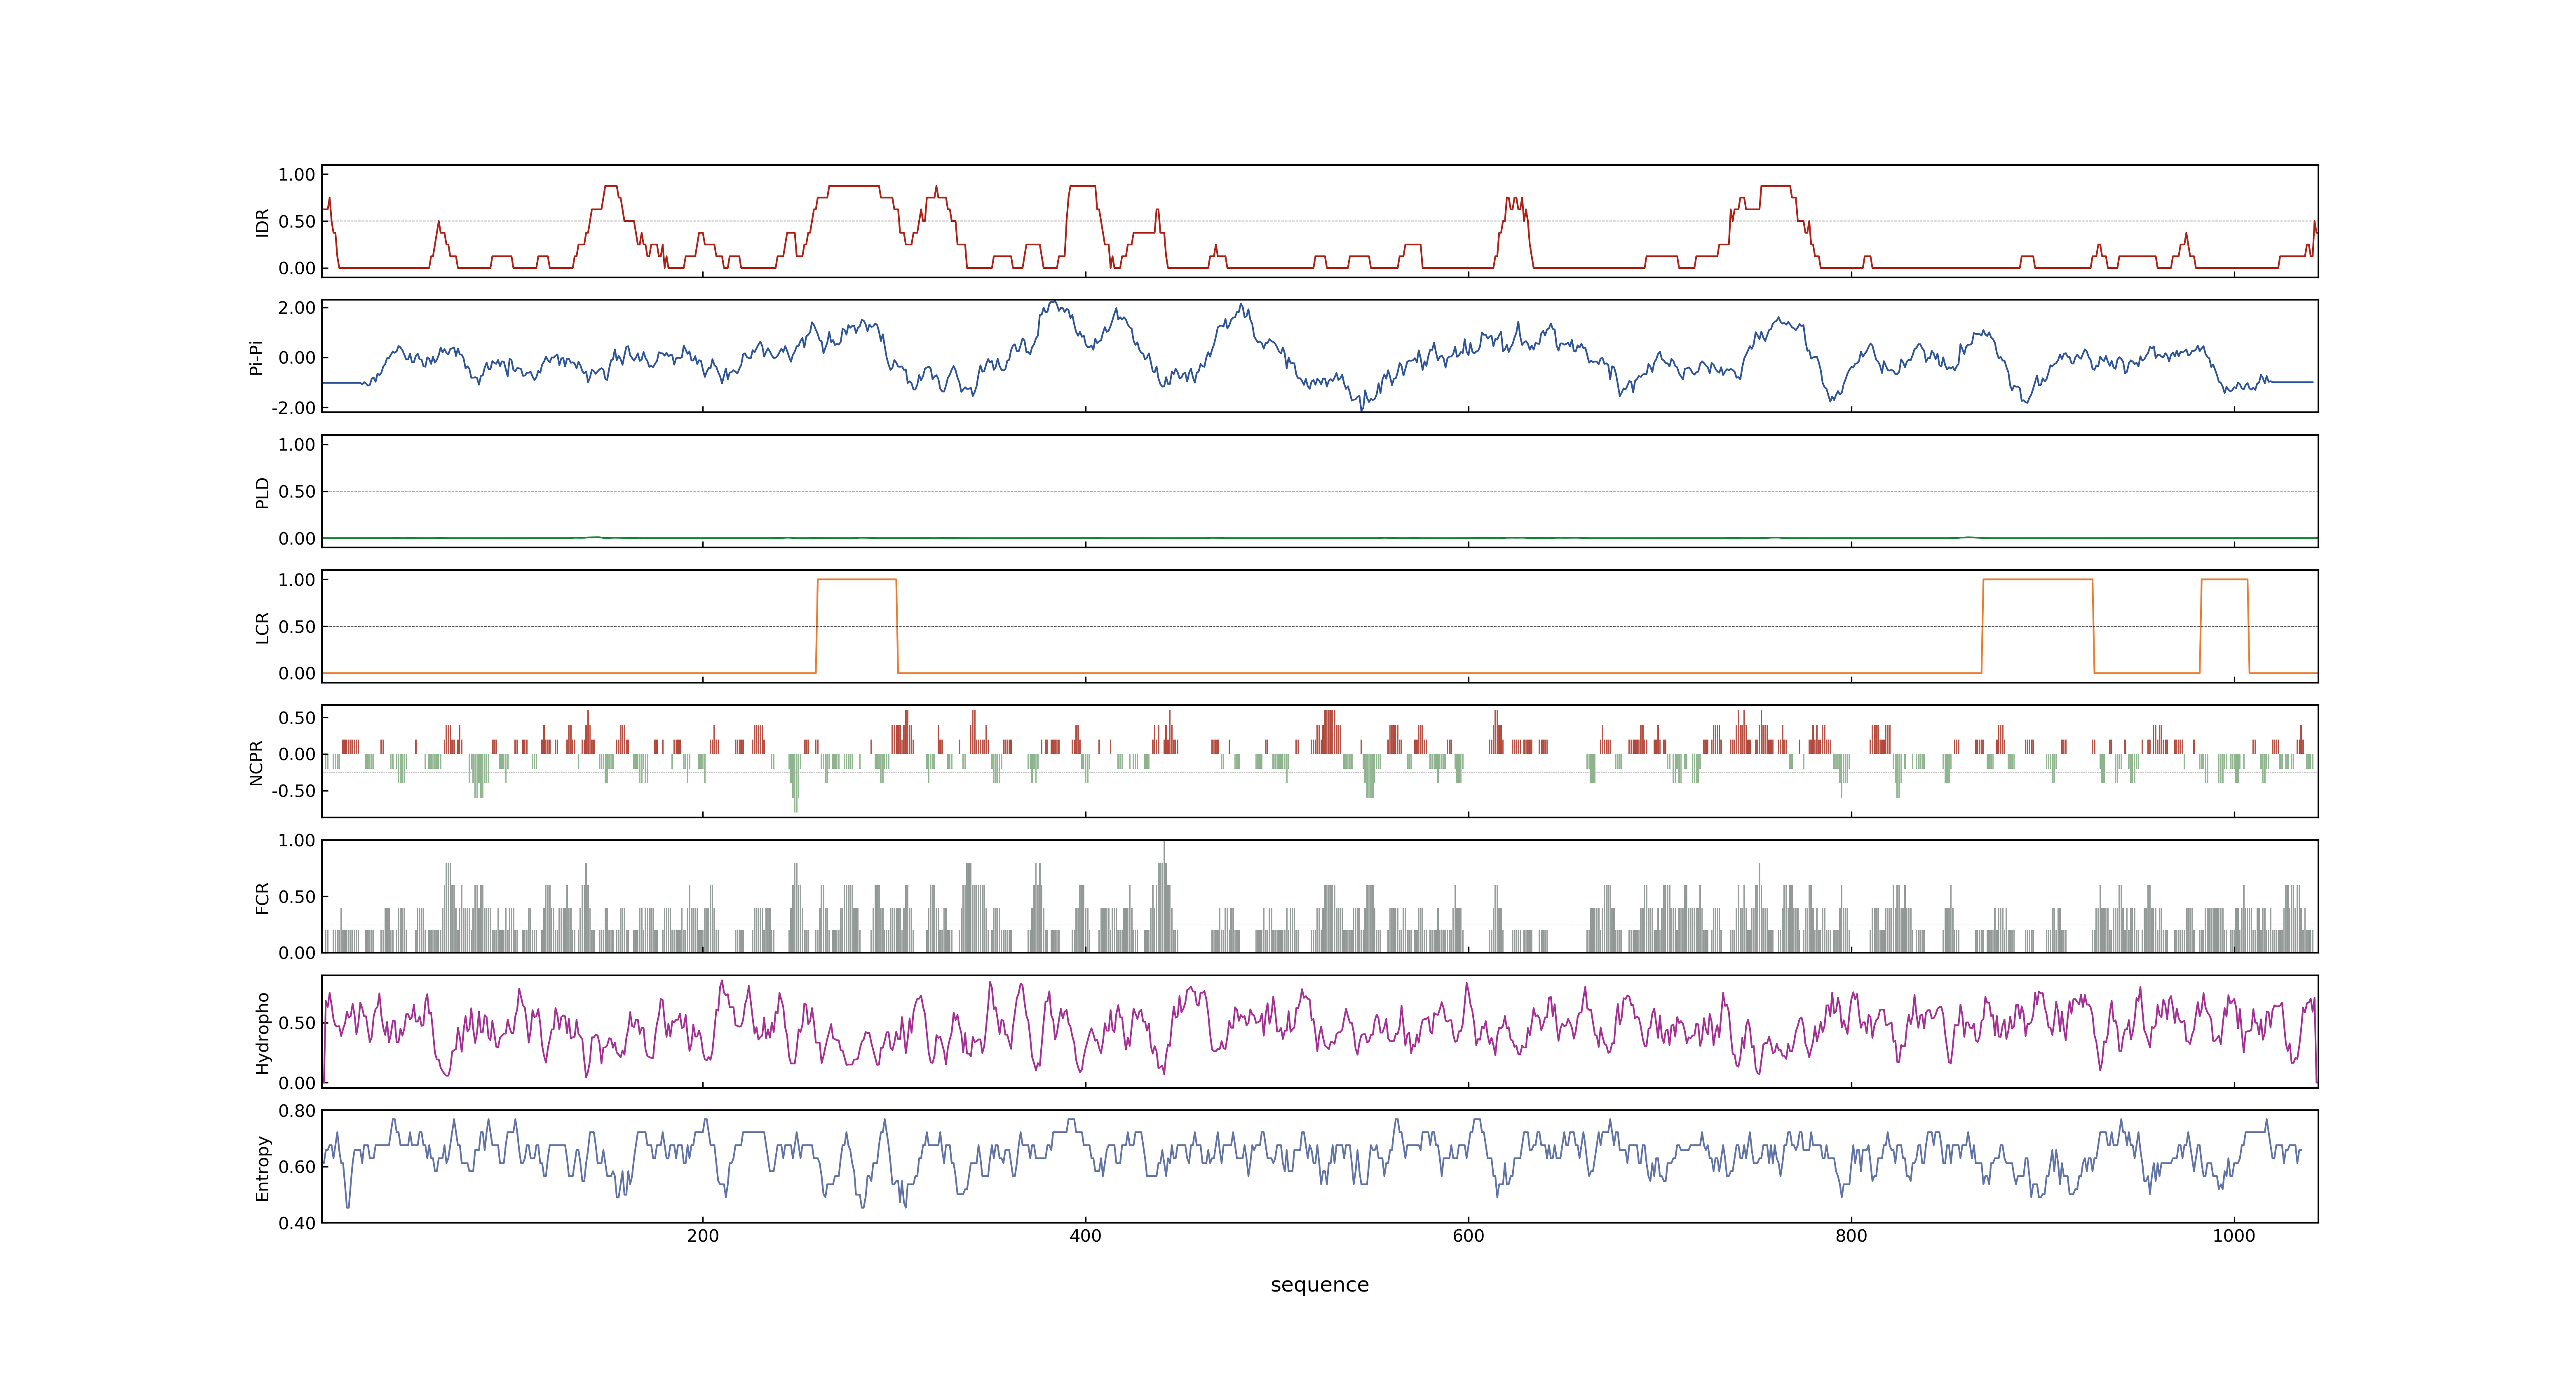Image resolution: width=2576 pixels, height=1374 pixels.
Task: Click the "0.60" tick on the Entropy axis
Action: 297,1167
